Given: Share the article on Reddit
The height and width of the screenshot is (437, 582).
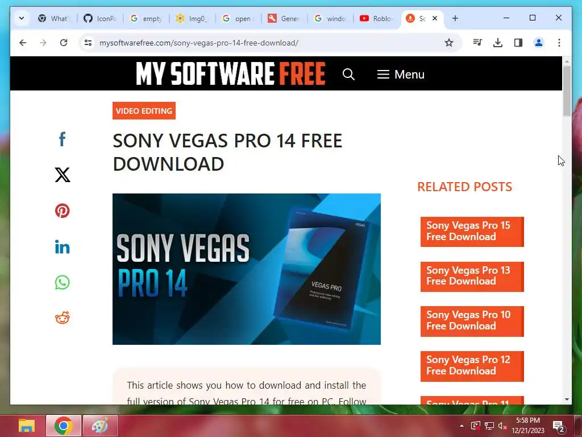Looking at the screenshot, I should 63,318.
